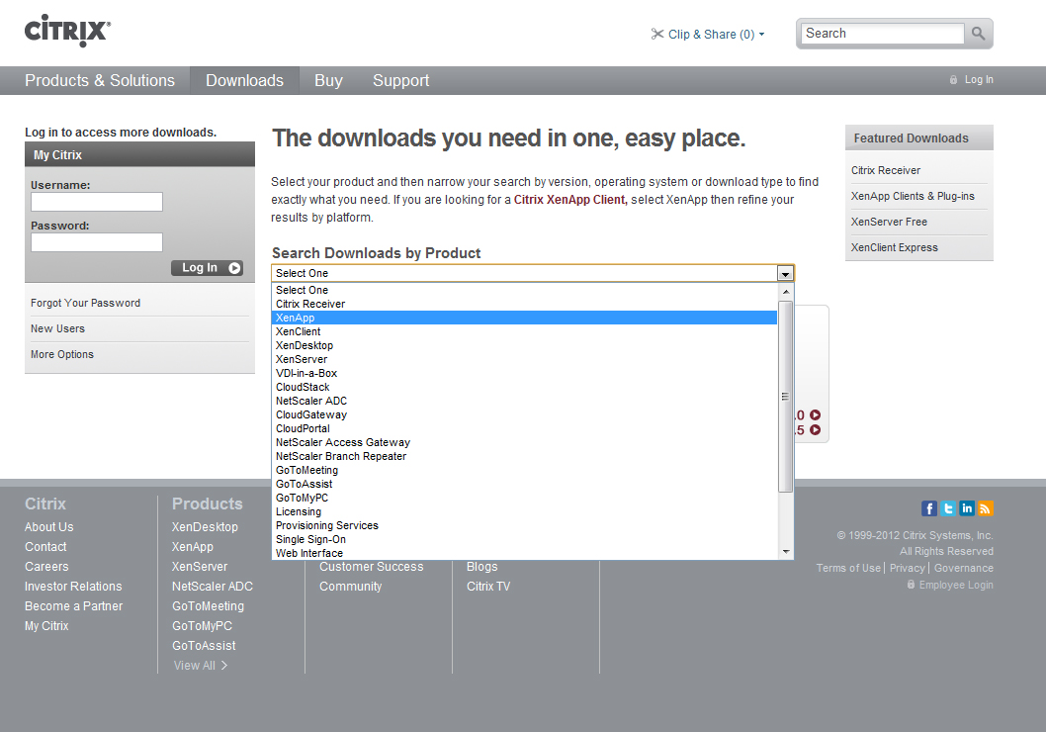Open Citrix Twitter page icon
Viewport: 1046px width, 732px height.
coord(948,508)
